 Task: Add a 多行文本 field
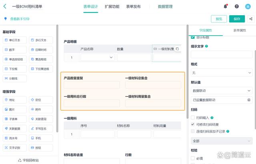point(41,40)
